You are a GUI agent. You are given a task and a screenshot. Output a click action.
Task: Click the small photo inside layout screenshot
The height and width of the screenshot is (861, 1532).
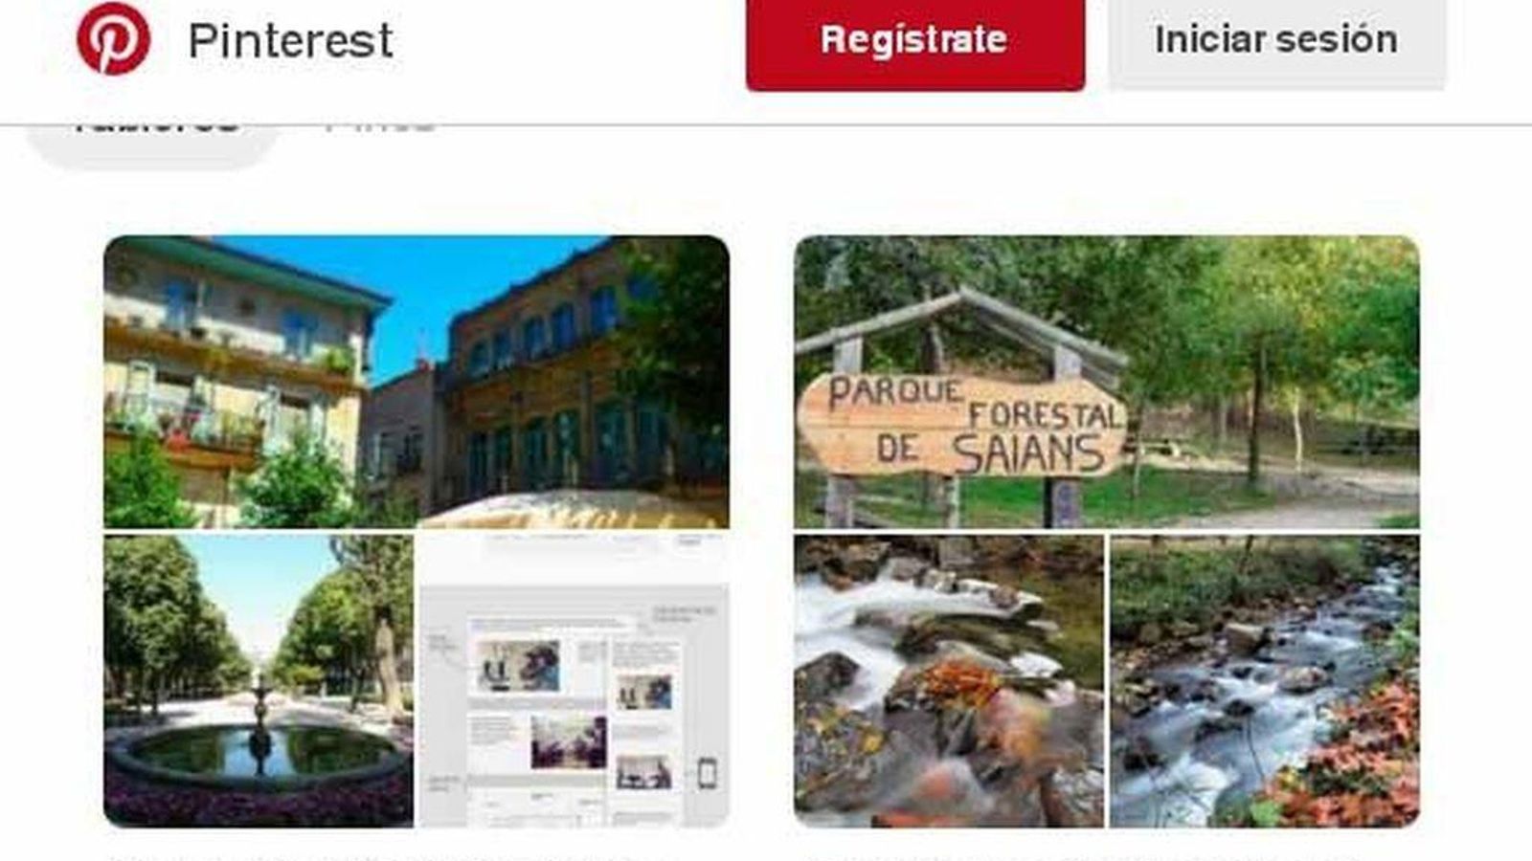click(518, 666)
